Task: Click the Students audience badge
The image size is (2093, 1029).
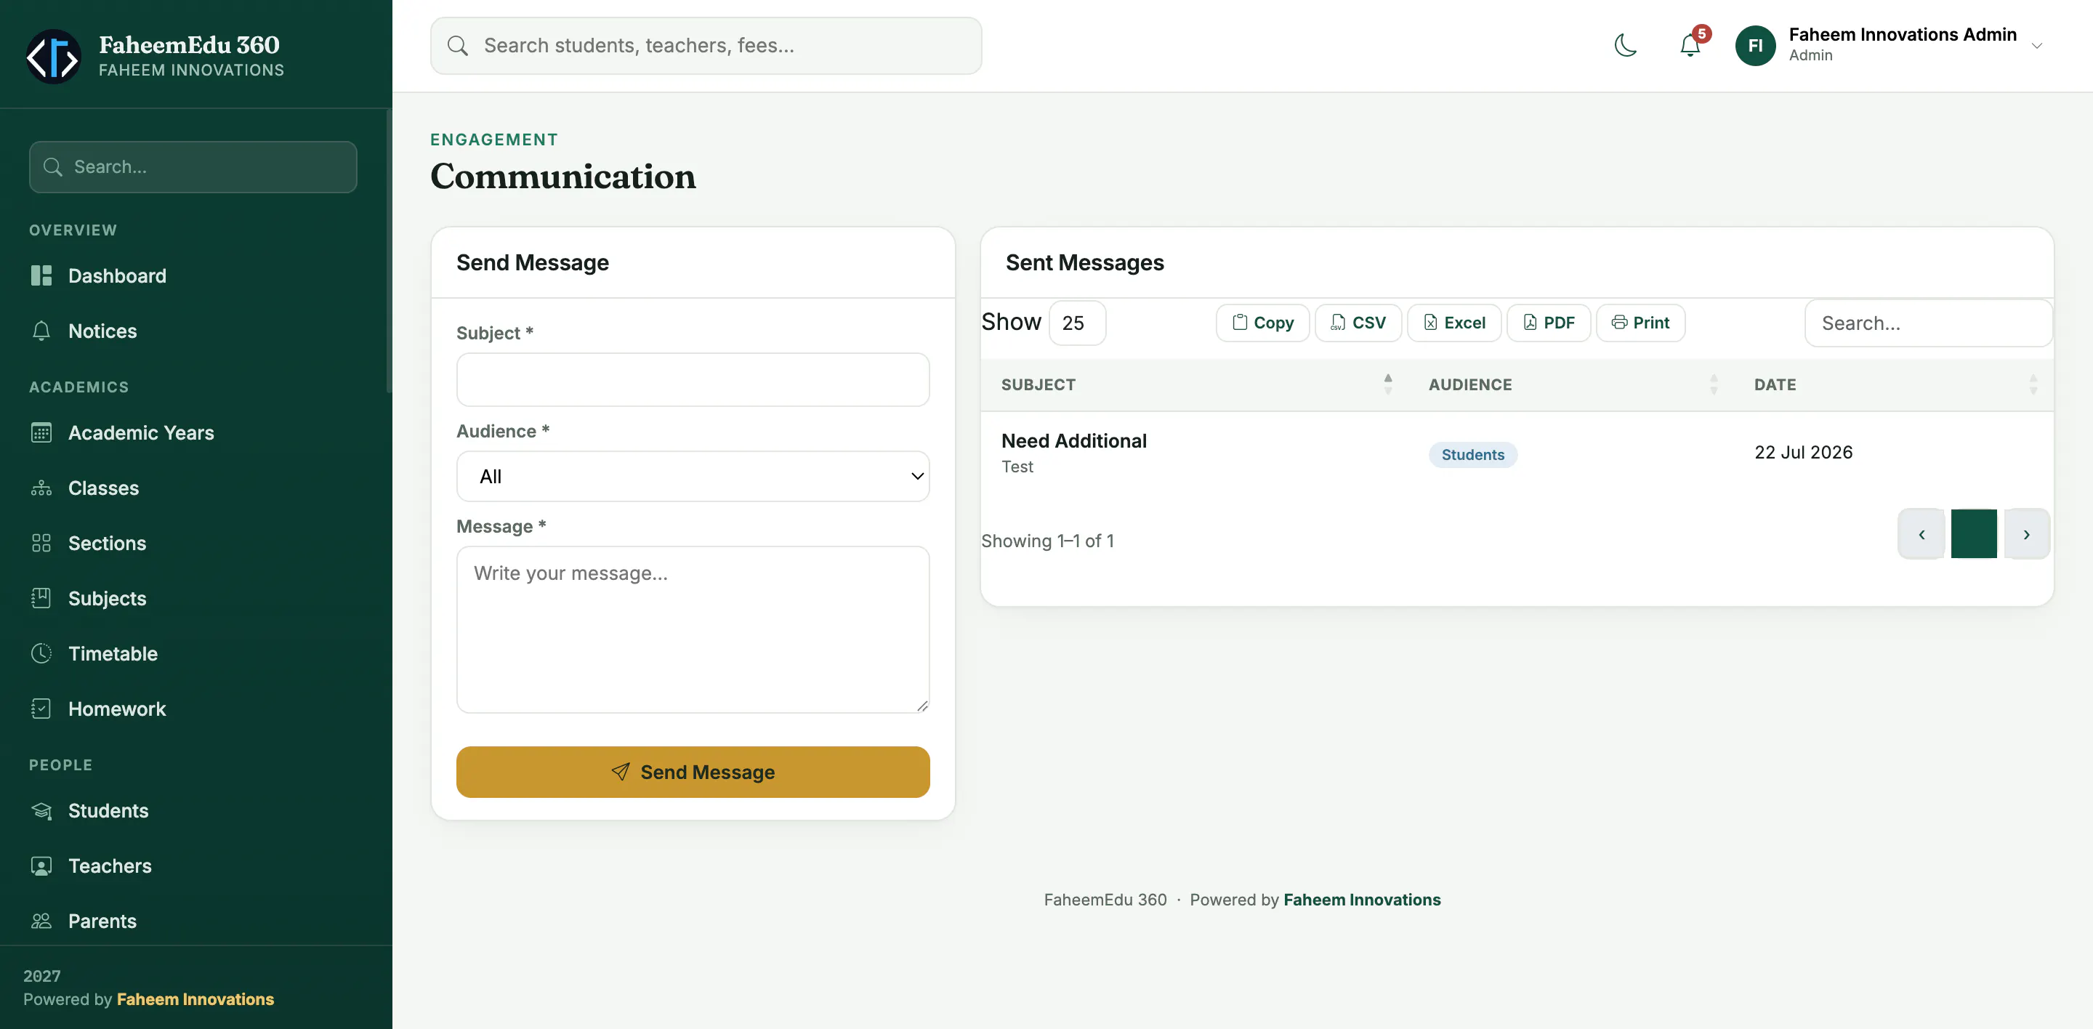Action: click(1472, 454)
